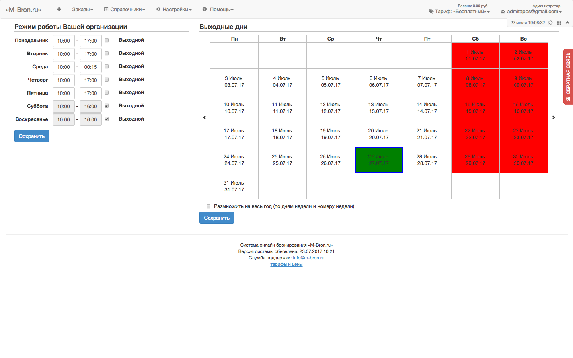Click the plus icon in navbar

(x=59, y=9)
